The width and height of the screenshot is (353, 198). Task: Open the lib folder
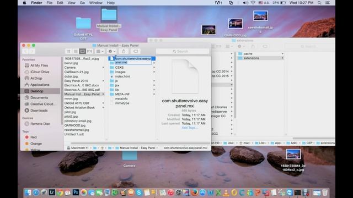[116, 90]
